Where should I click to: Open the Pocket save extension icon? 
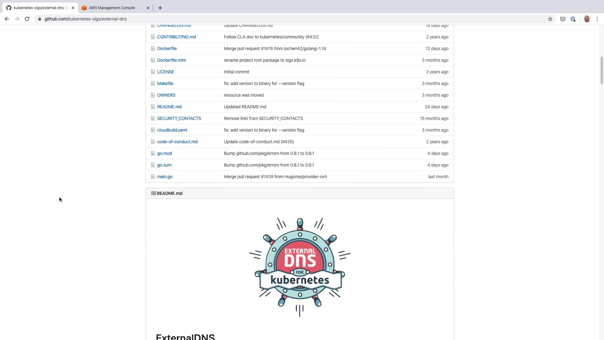562,19
